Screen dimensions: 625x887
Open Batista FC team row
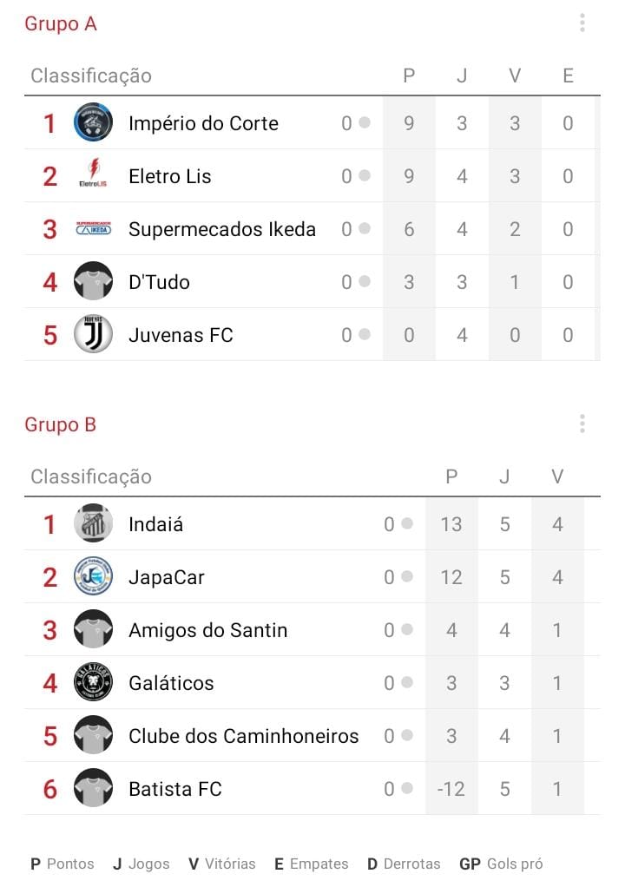pos(312,789)
